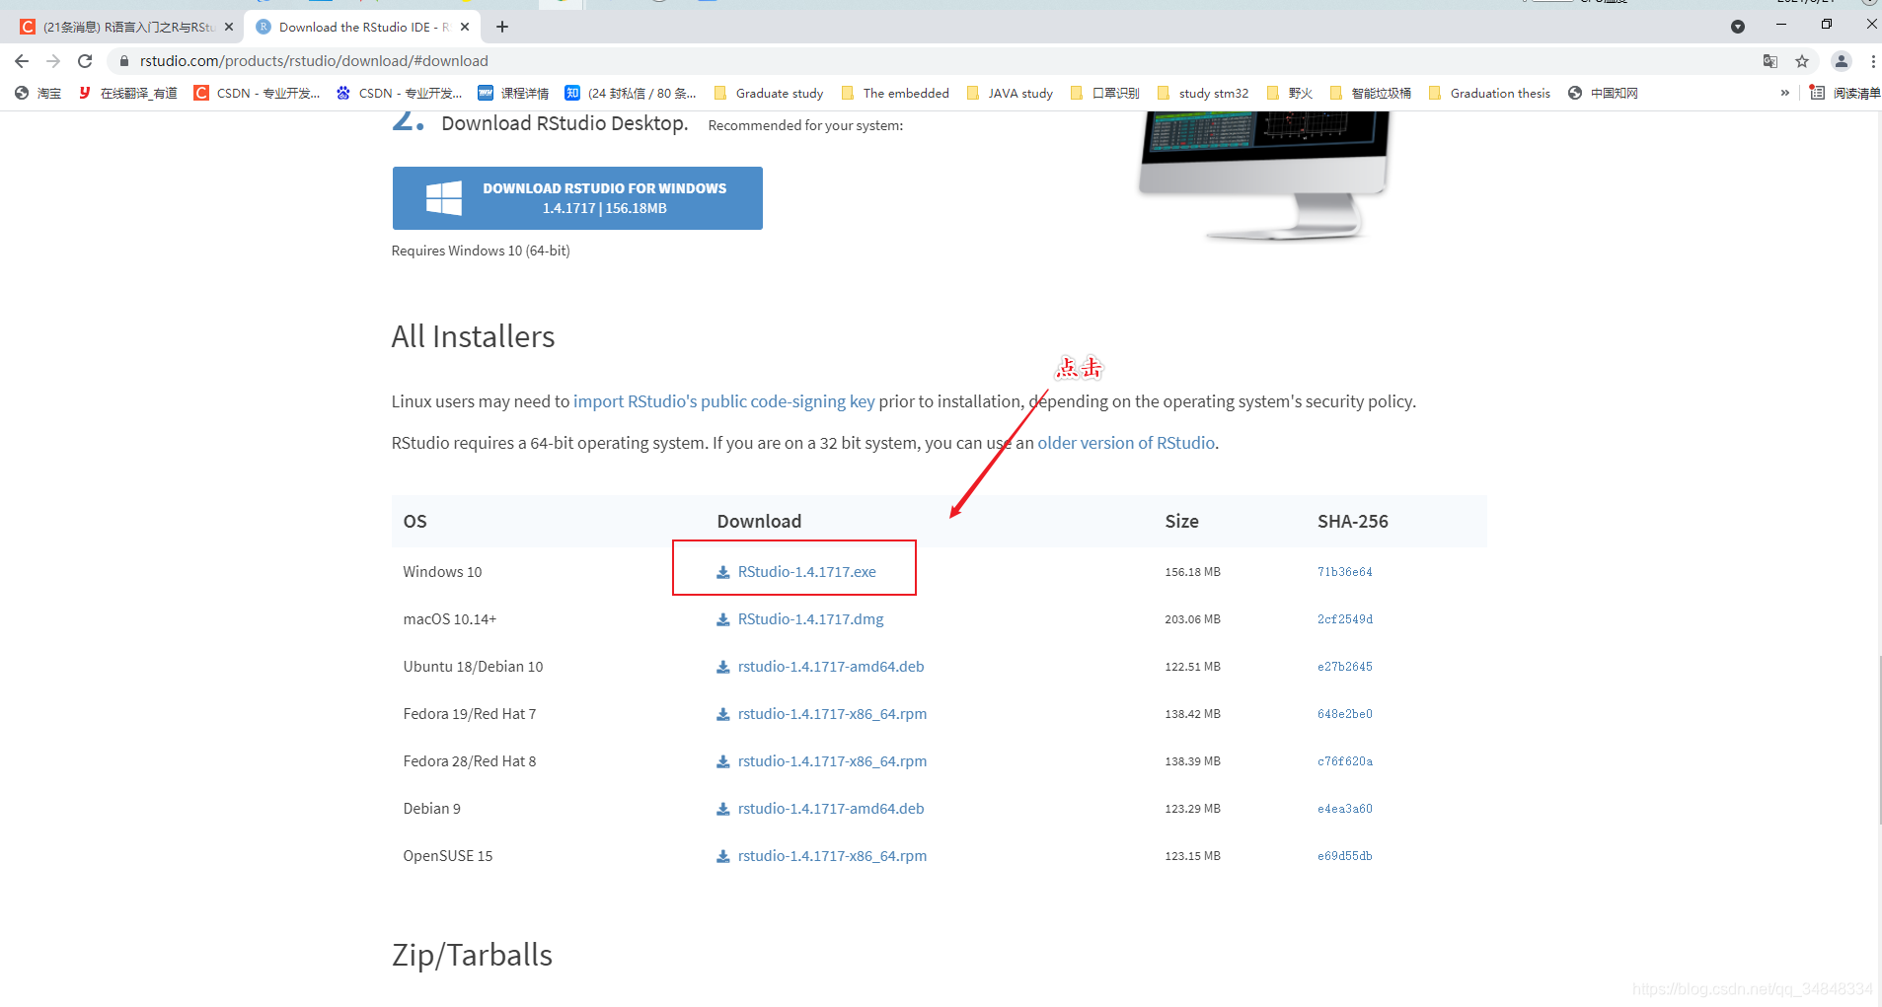Screen dimensions: 1882x1007
Task: Open the 智能垃圾桶 bookmark folder
Action: pyautogui.click(x=1370, y=93)
